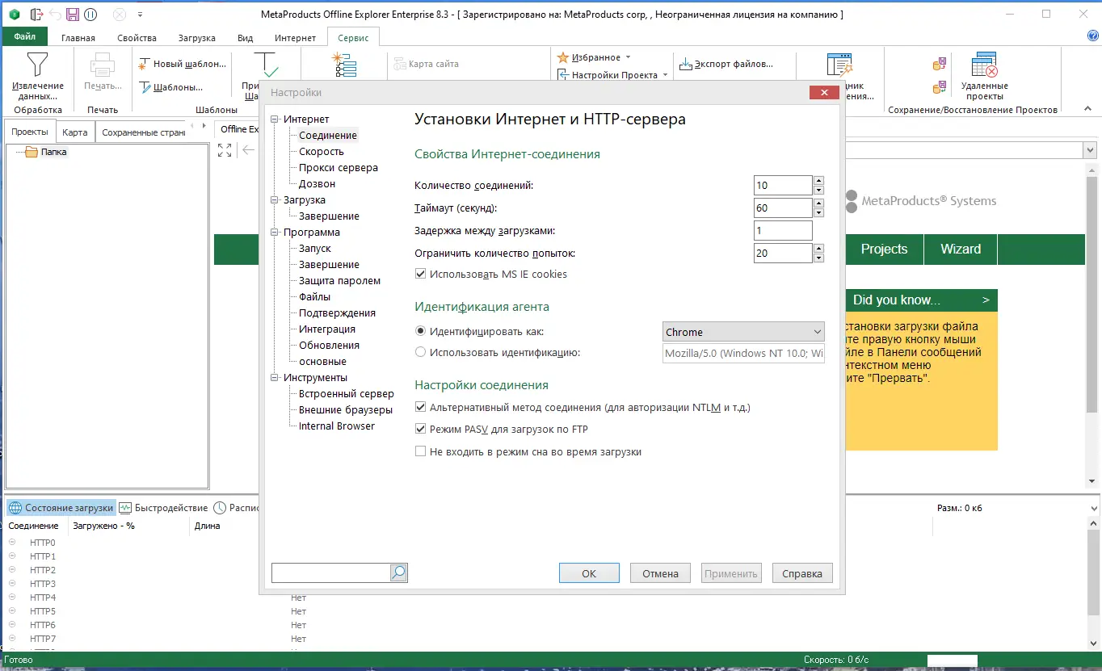Viewport: 1102px width, 671px height.
Task: Switch to the Загрузка ribbon tab
Action: 196,38
